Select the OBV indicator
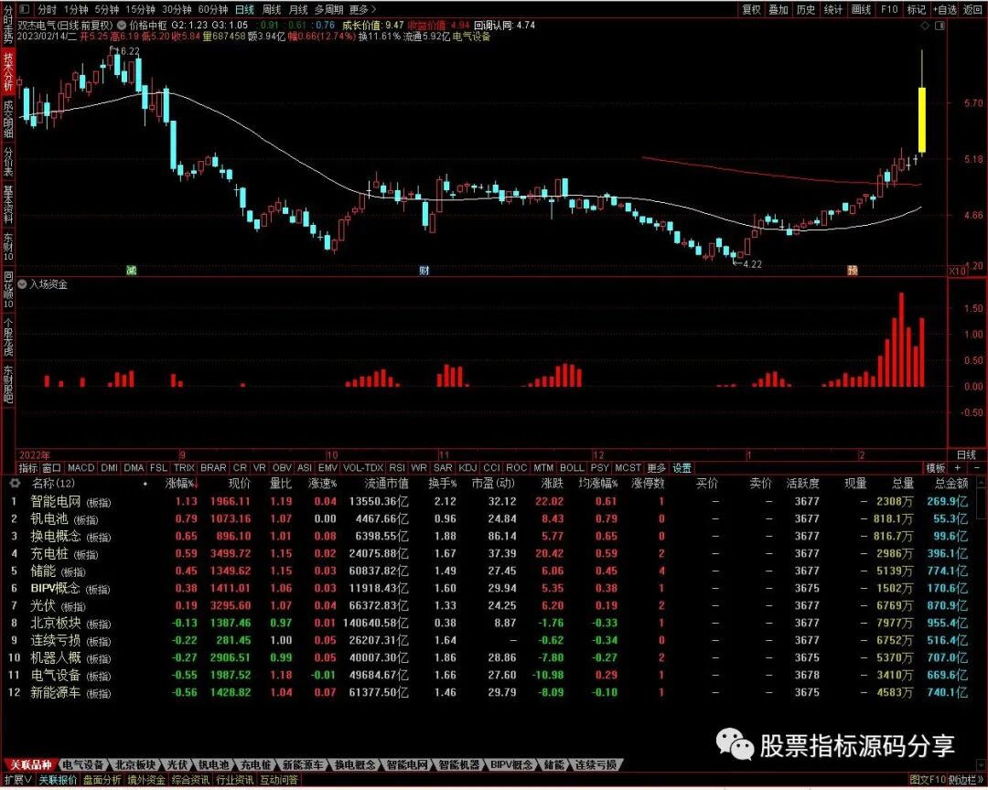The image size is (988, 790). [282, 468]
